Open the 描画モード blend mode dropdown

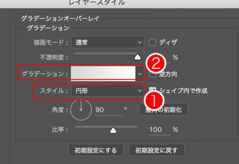(107, 42)
